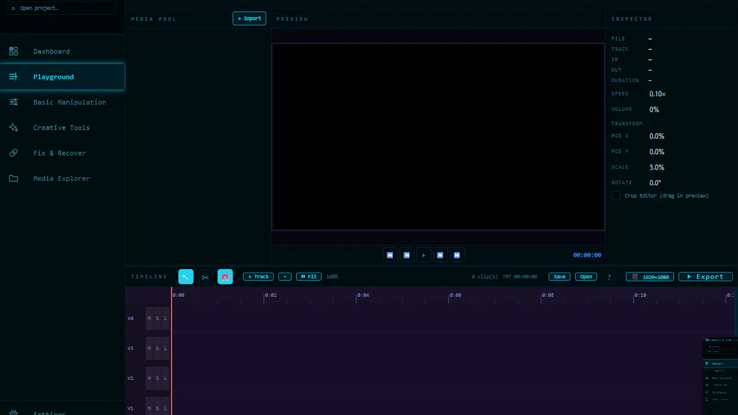Image resolution: width=738 pixels, height=415 pixels.
Task: Select the scissors razor tool
Action: 205,277
